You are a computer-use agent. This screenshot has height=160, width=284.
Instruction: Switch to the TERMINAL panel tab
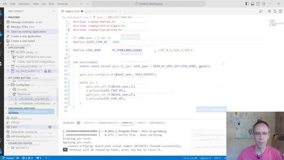(x=127, y=123)
